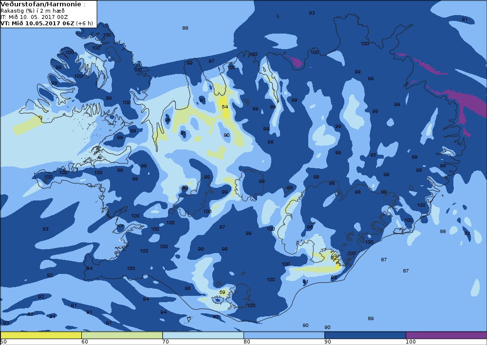
Task: Click the legend scale label 60
Action: pyautogui.click(x=84, y=342)
